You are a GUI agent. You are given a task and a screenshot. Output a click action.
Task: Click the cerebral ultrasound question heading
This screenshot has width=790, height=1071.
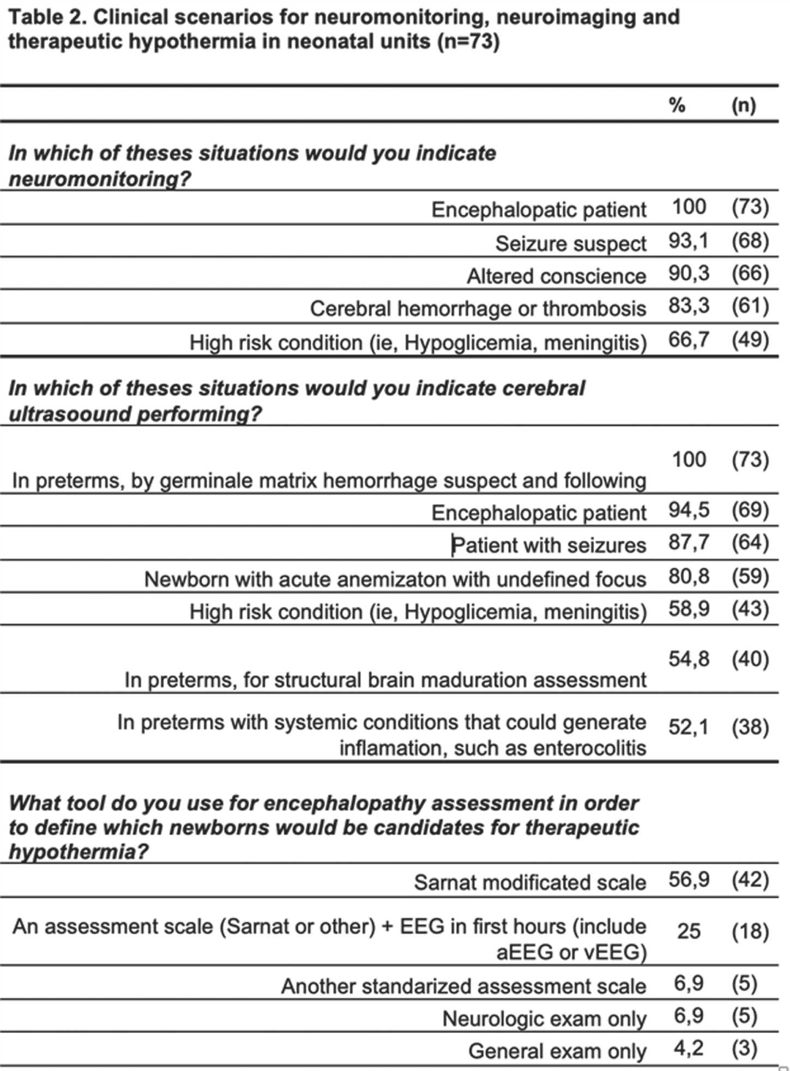[x=297, y=401]
